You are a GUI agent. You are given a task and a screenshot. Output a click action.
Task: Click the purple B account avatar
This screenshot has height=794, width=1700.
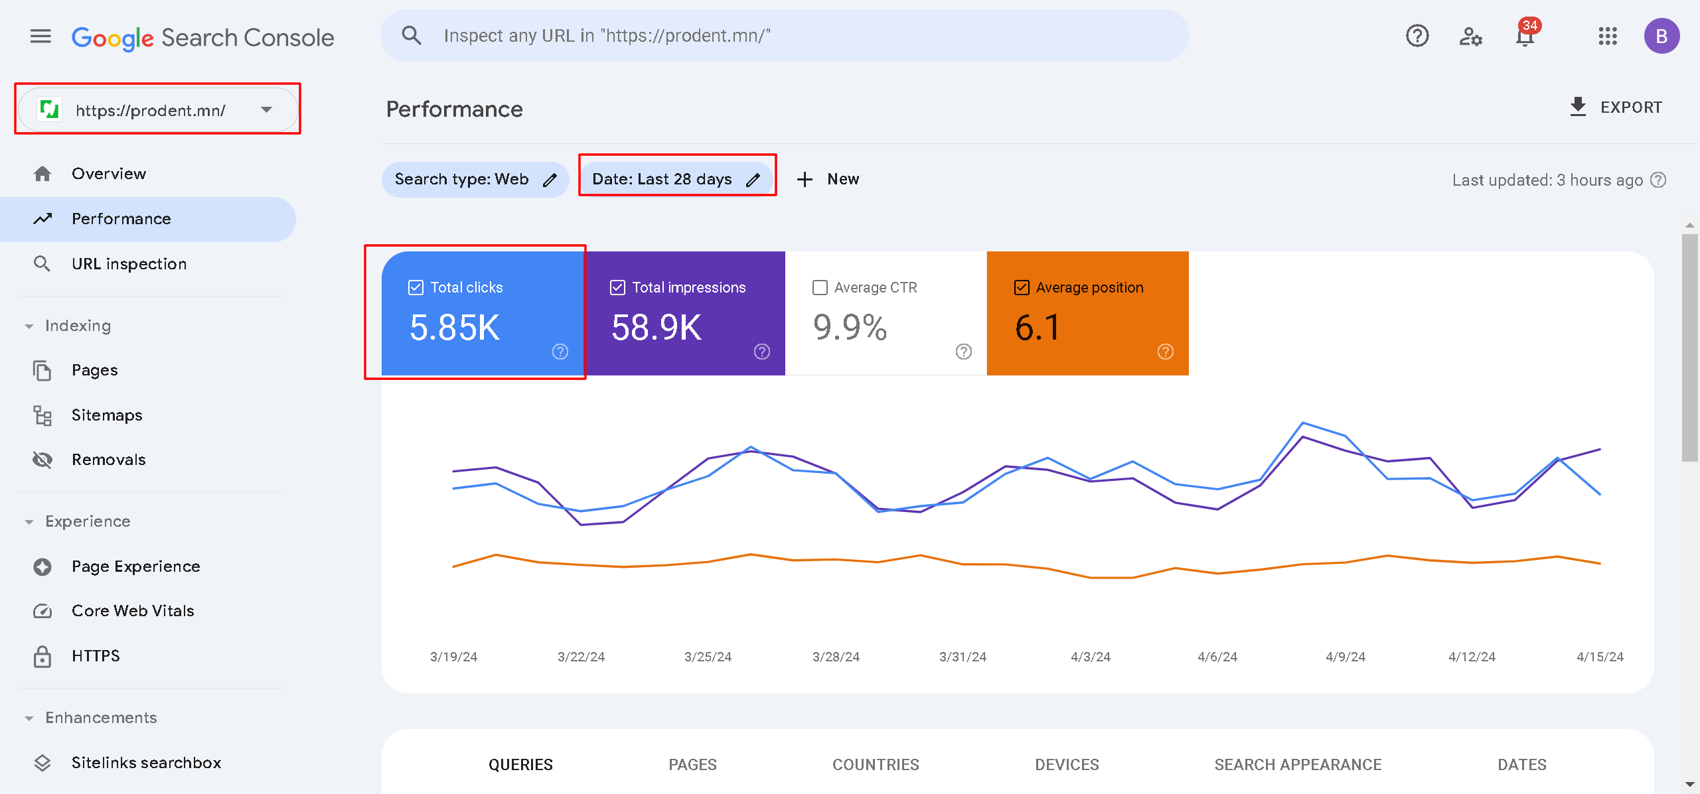tap(1661, 36)
